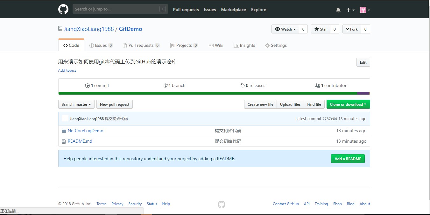Open the Security footer link
The image size is (430, 215).
(x=135, y=204)
